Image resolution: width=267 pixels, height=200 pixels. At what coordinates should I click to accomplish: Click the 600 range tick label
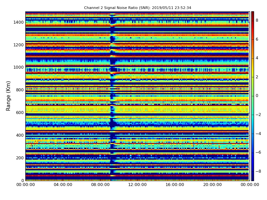20,113
